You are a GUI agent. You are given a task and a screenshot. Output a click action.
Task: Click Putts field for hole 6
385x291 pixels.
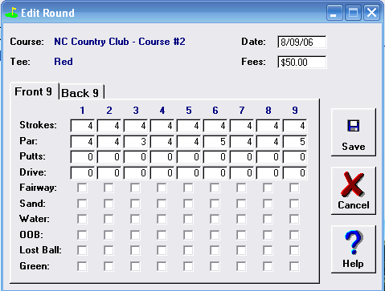215,157
